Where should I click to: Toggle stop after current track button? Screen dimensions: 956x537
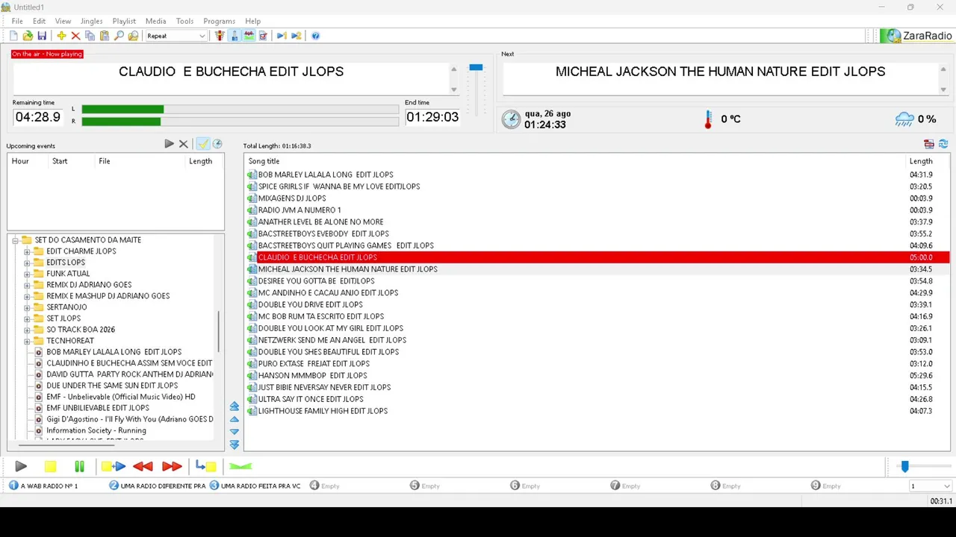[205, 466]
